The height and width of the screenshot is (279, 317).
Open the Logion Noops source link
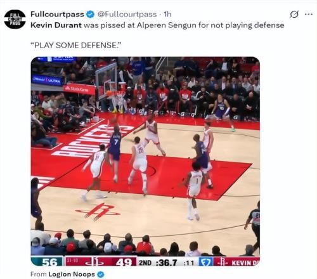point(72,274)
